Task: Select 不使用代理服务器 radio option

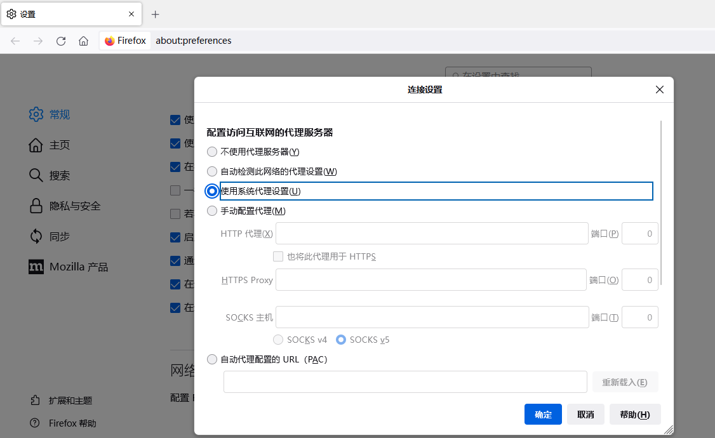Action: [x=211, y=152]
